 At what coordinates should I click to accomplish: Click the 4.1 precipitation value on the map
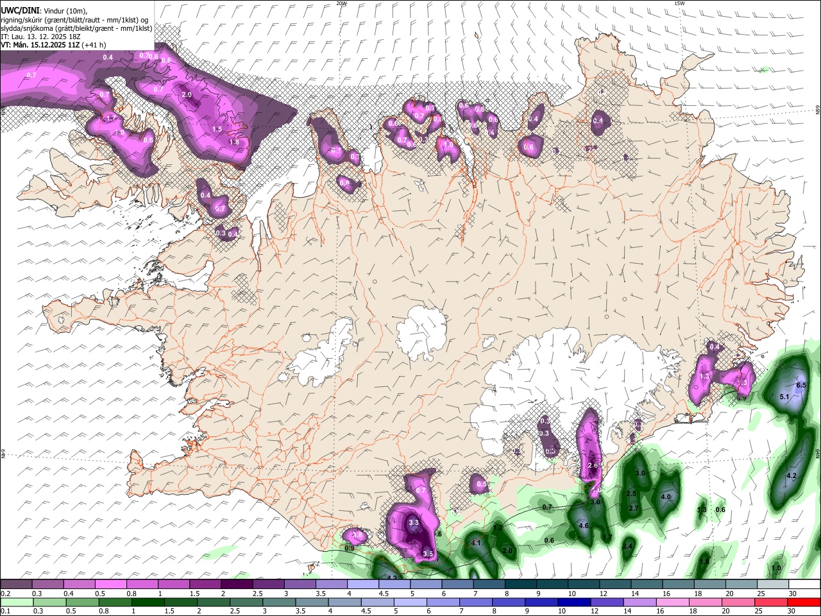(476, 543)
